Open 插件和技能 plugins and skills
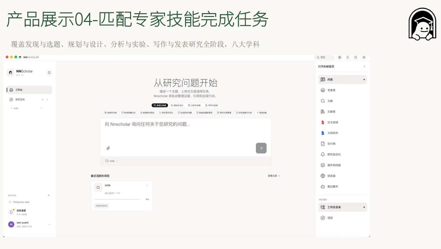Viewport: 441px width, 249px height. tap(342, 165)
